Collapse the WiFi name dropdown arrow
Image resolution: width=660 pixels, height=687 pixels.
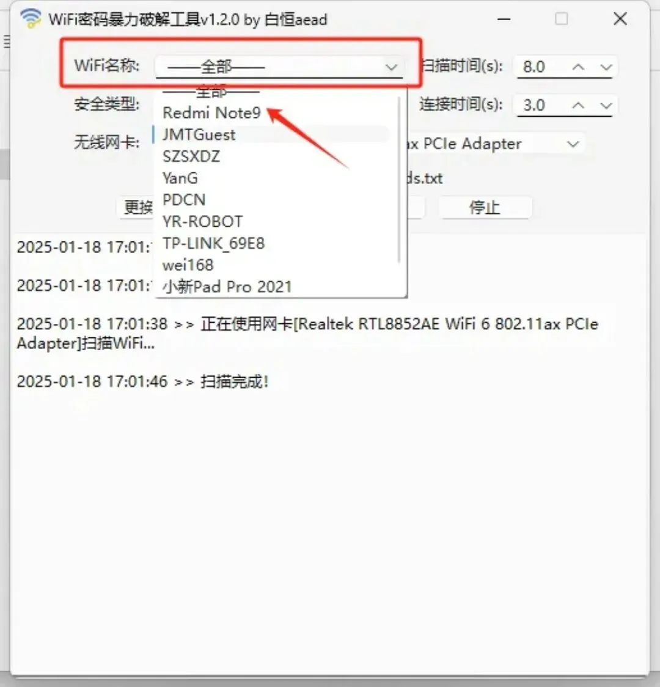point(391,67)
